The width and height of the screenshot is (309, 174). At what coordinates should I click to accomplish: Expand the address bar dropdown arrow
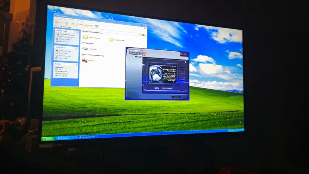[140, 35]
